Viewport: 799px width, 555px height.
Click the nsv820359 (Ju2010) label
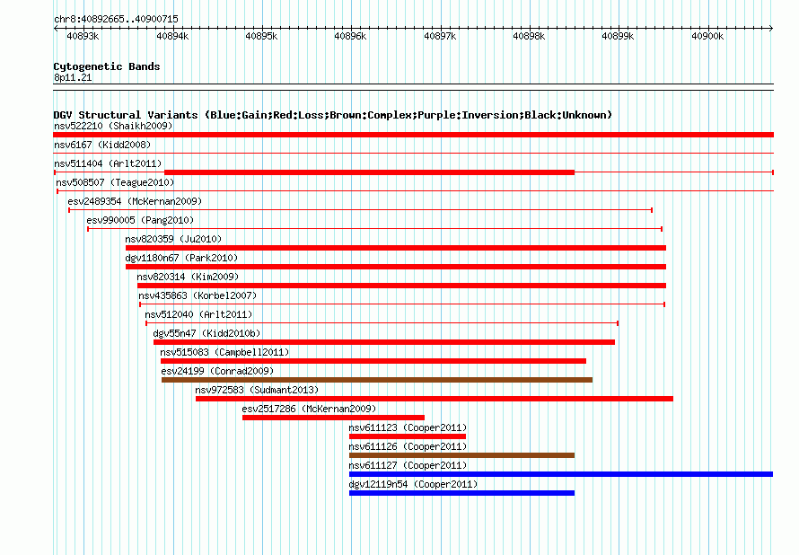[173, 239]
